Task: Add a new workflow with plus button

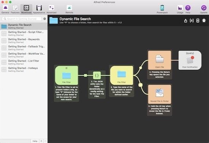Action: [x=41, y=141]
